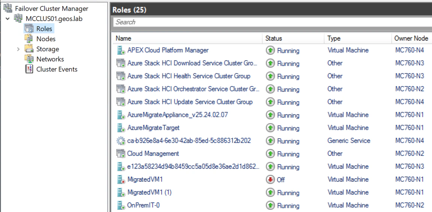Click the Networks icon in tree

[x=29, y=59]
